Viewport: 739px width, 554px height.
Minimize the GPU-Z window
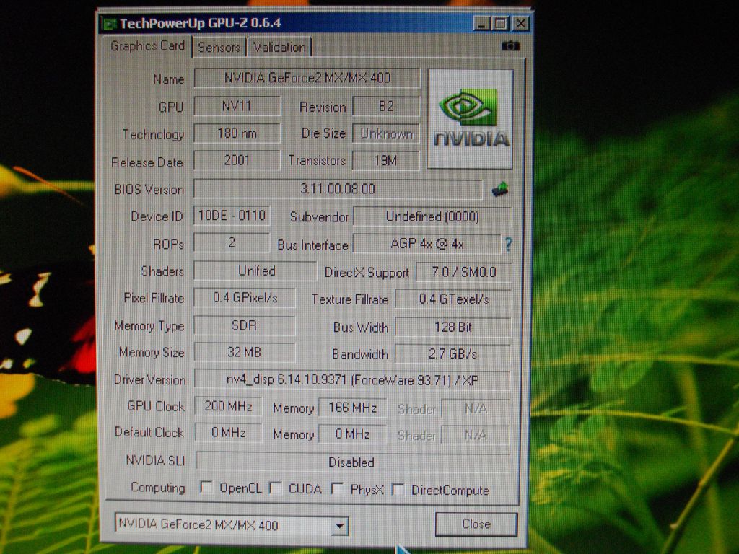point(481,23)
